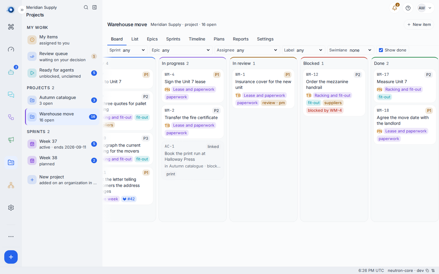Click the search icon in the sidebar header
439x274 pixels.
click(86, 7)
